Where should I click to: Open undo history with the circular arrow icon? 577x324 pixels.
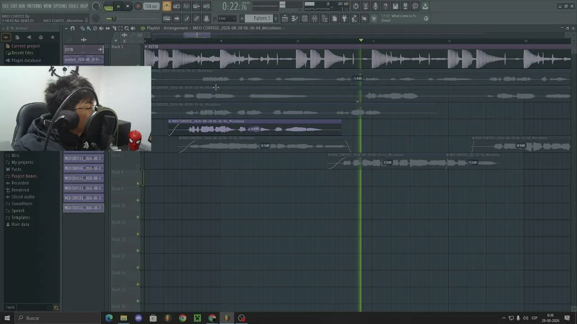(356, 6)
